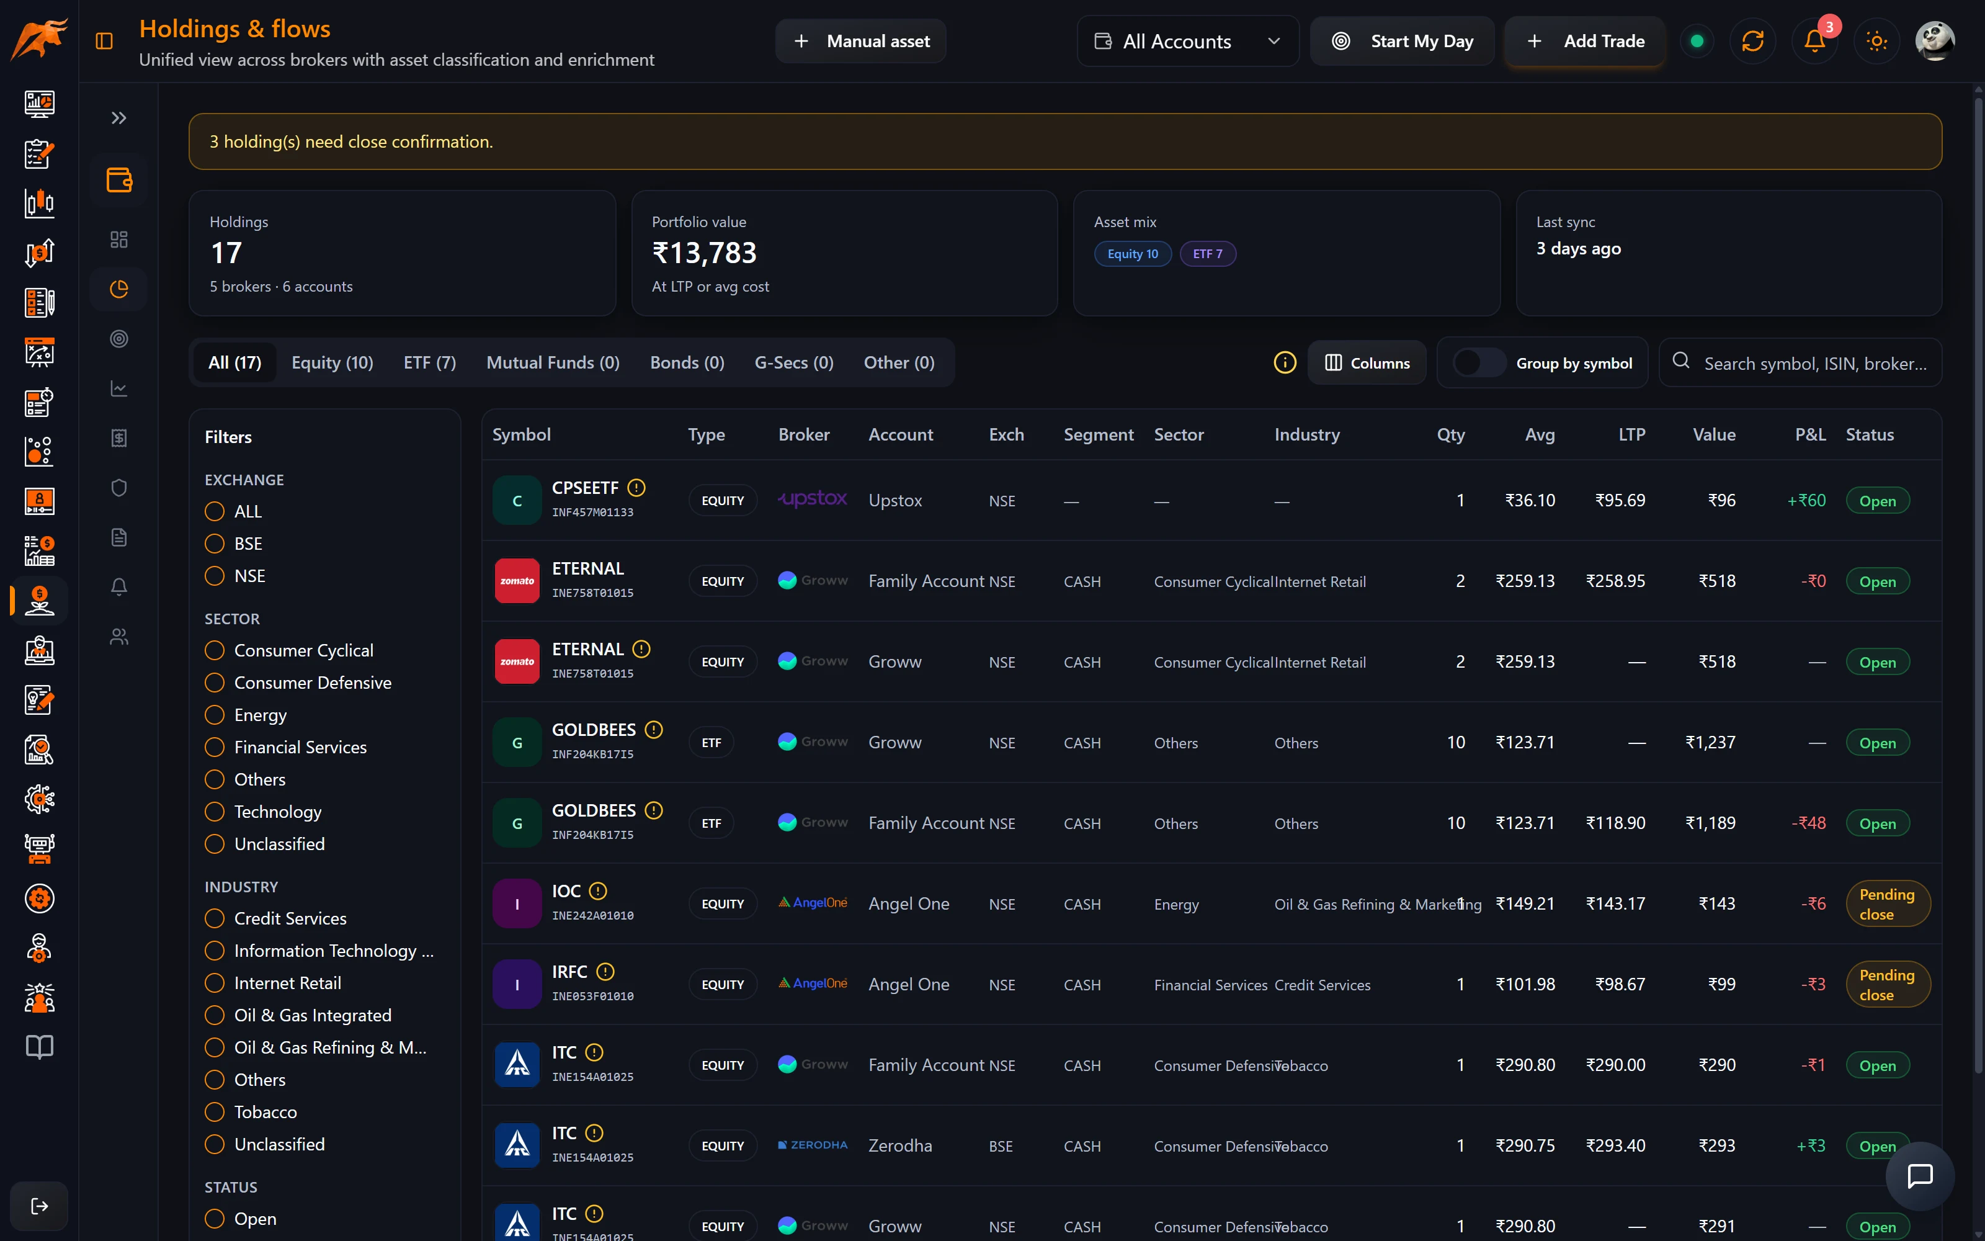
Task: Open the Columns chooser
Action: 1367,363
